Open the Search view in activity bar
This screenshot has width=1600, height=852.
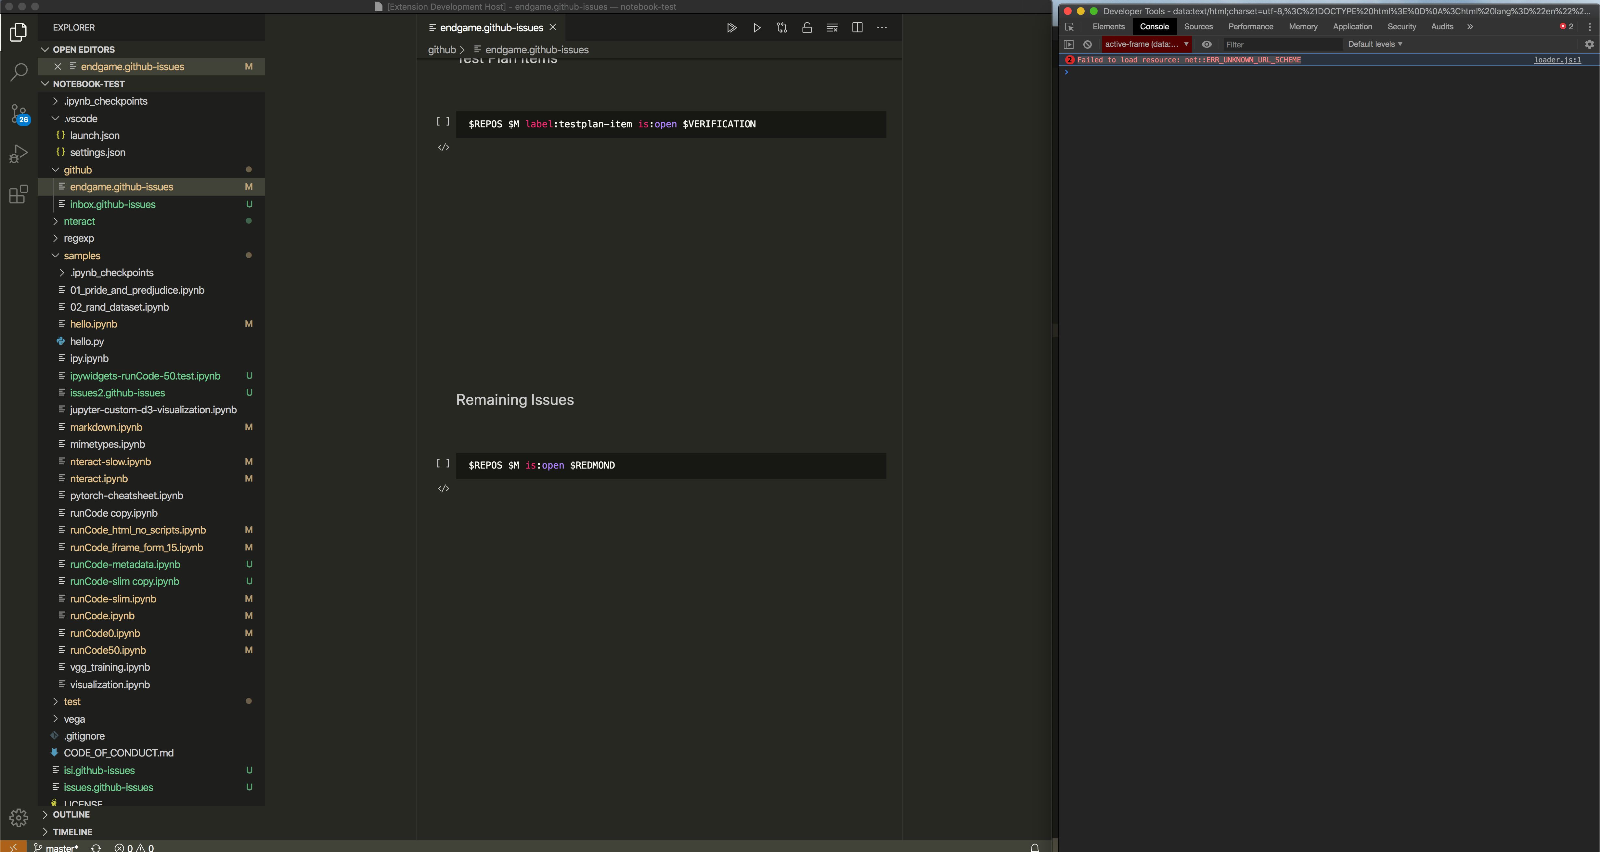click(x=19, y=72)
